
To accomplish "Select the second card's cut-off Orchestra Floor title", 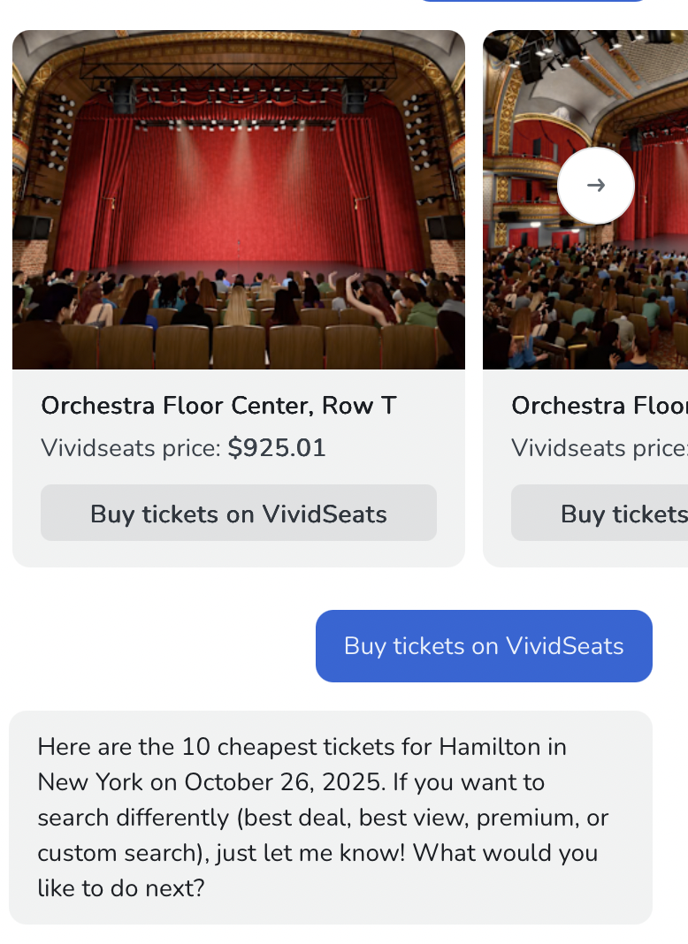I will coord(599,406).
